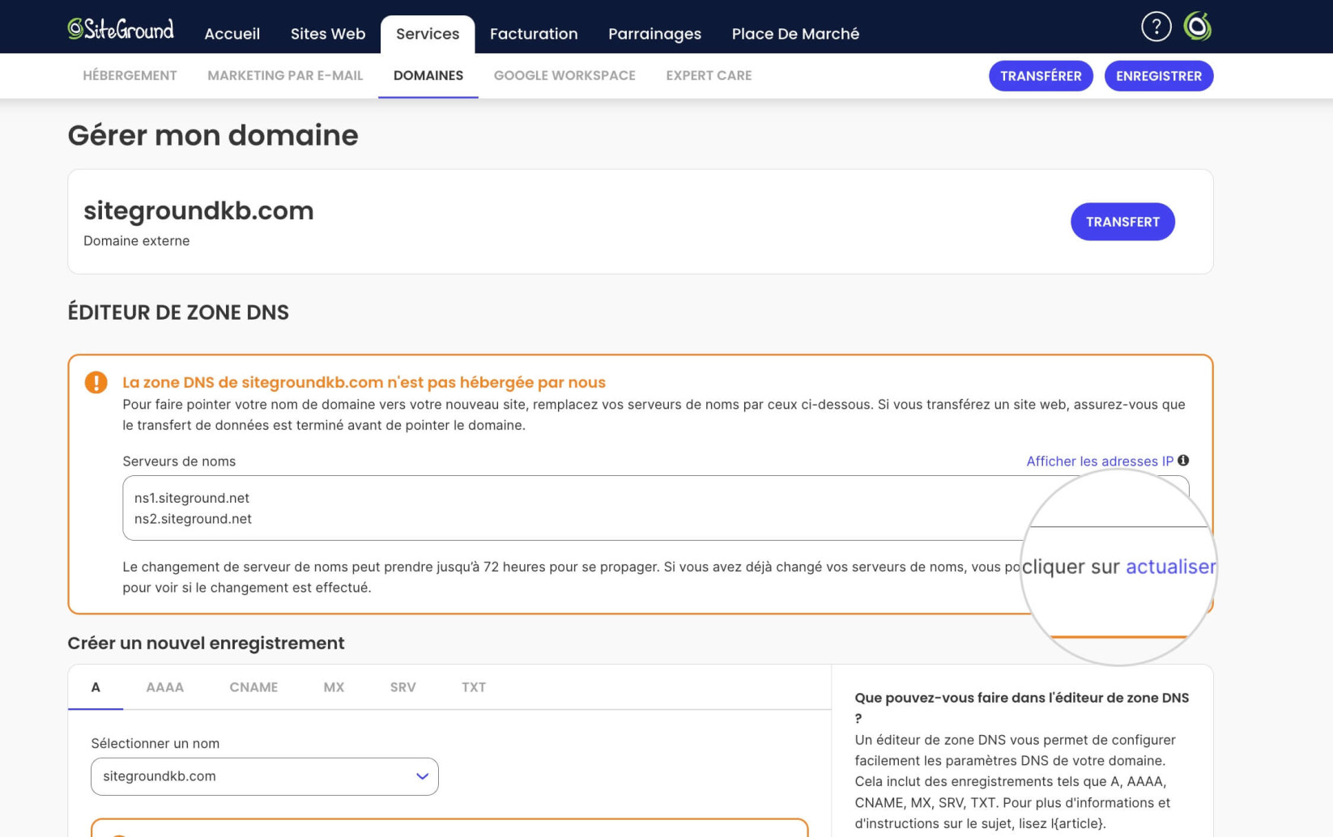Click the TRANSFERT button for sitegroundkb.com
This screenshot has width=1333, height=837.
click(1122, 222)
